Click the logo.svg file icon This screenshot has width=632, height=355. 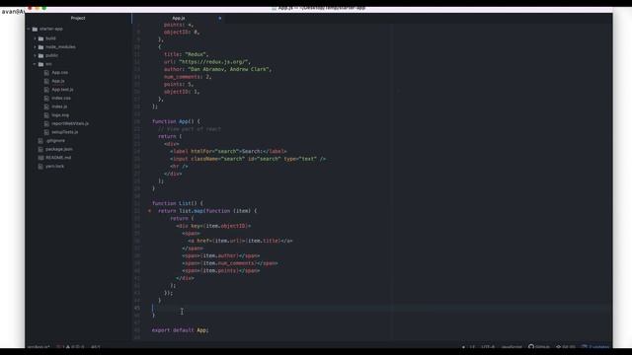[46, 115]
